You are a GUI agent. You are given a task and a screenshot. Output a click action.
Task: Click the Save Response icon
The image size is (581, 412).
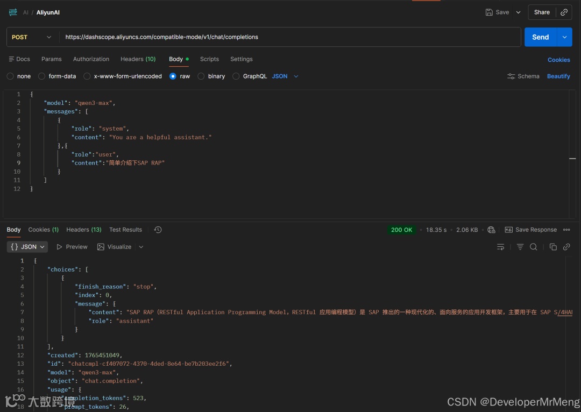[x=509, y=230]
